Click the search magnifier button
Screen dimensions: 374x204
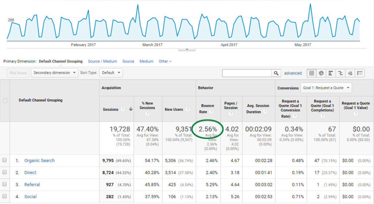(276, 73)
